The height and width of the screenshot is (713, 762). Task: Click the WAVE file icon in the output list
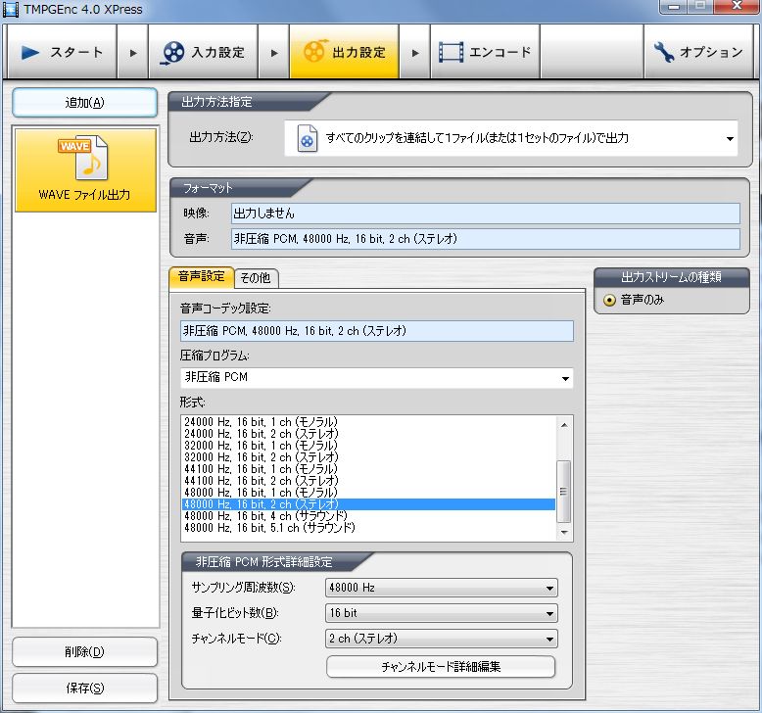click(83, 158)
